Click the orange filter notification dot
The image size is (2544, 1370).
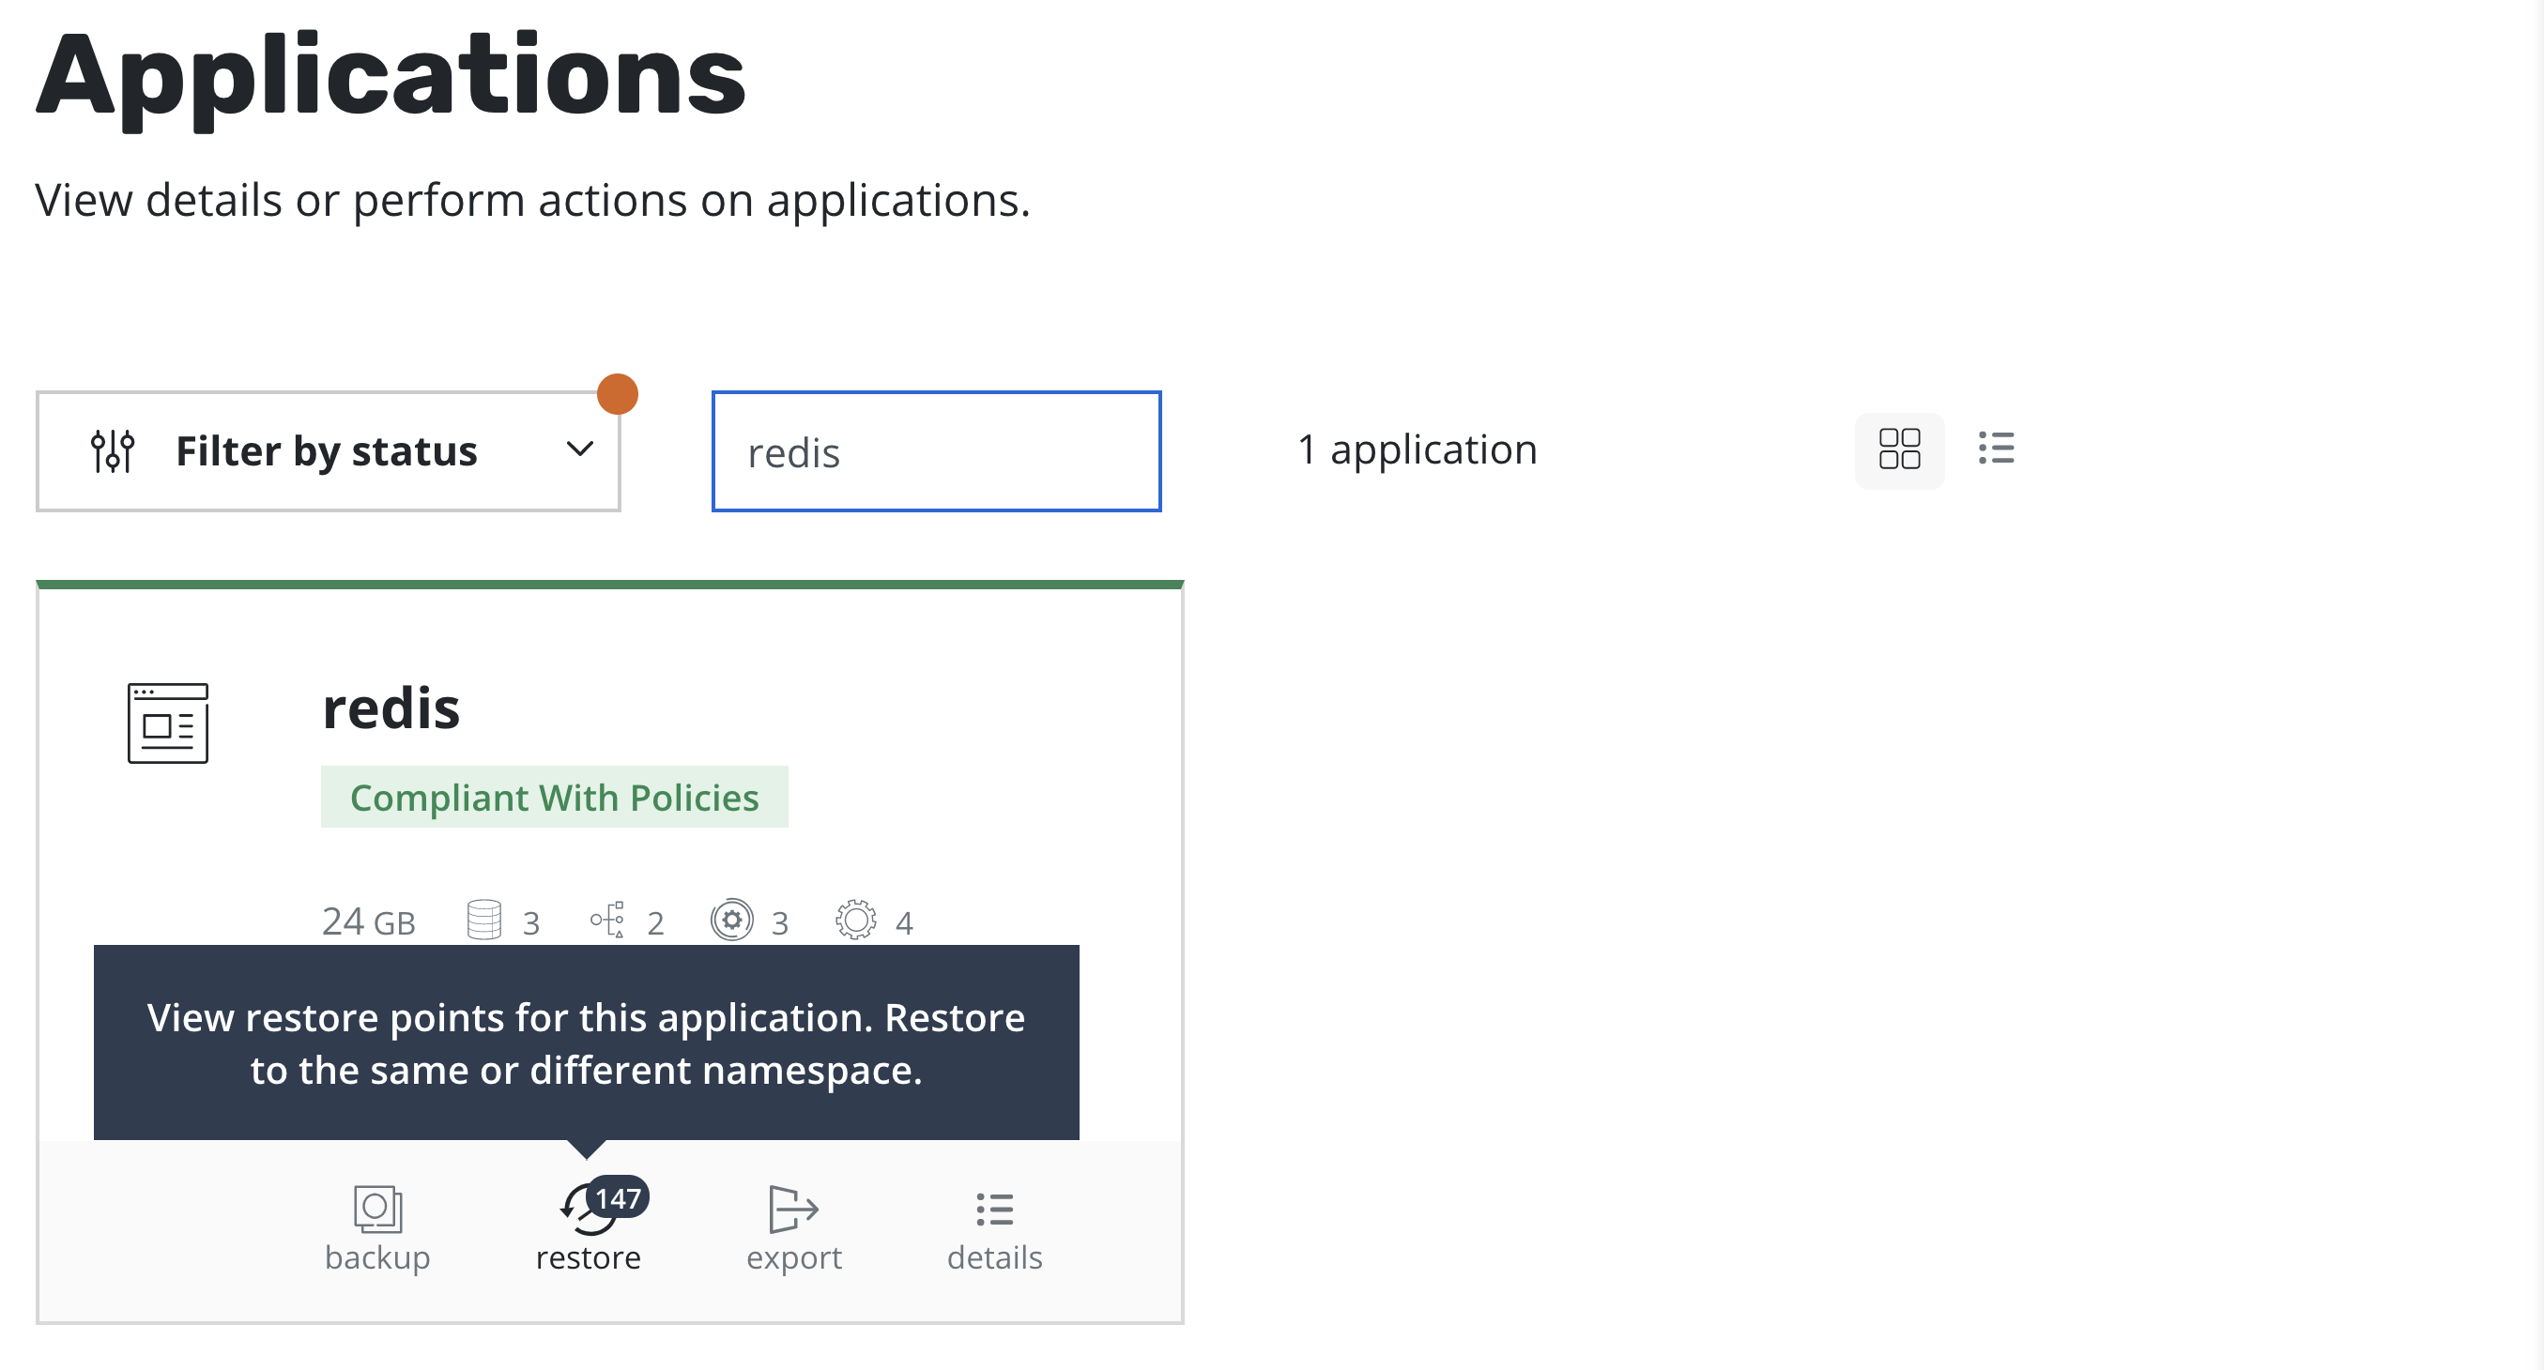pyautogui.click(x=618, y=393)
